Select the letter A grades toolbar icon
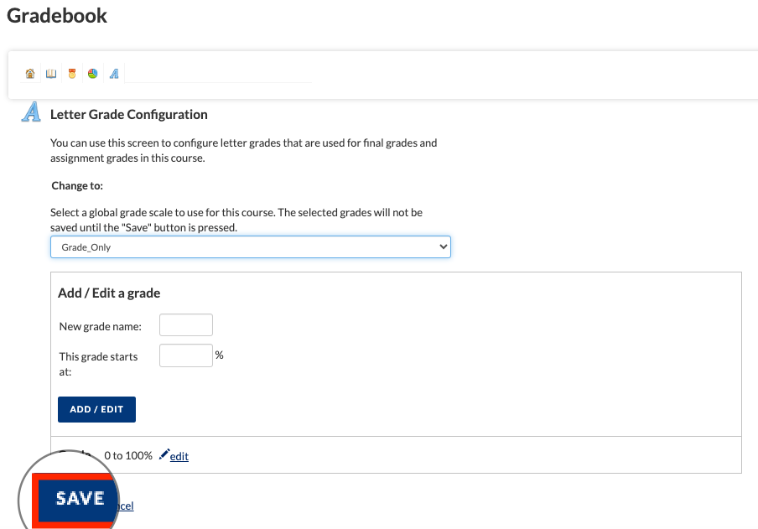758x529 pixels. click(114, 74)
